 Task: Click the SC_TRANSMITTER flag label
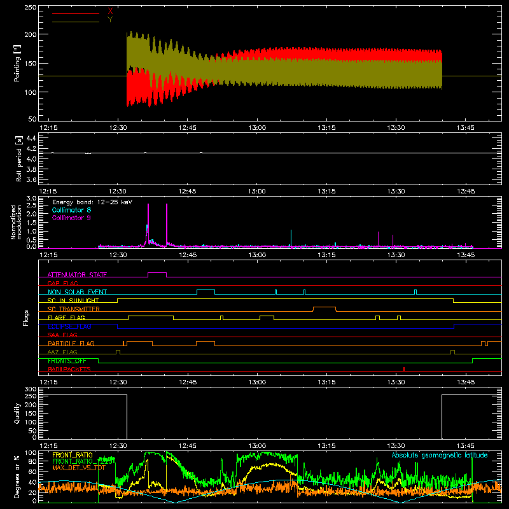click(74, 309)
